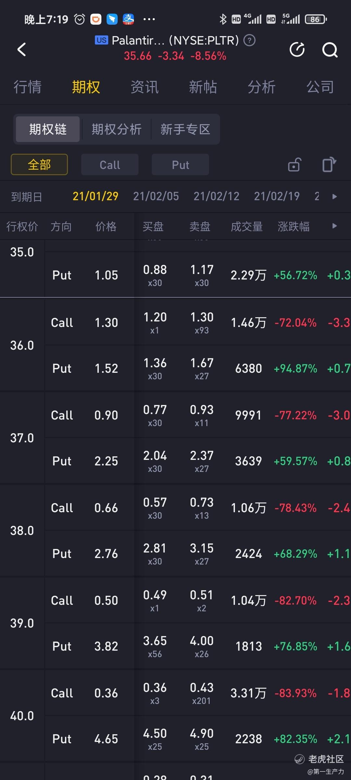This screenshot has height=780, width=351.
Task: Filter options to Put only
Action: tap(180, 165)
